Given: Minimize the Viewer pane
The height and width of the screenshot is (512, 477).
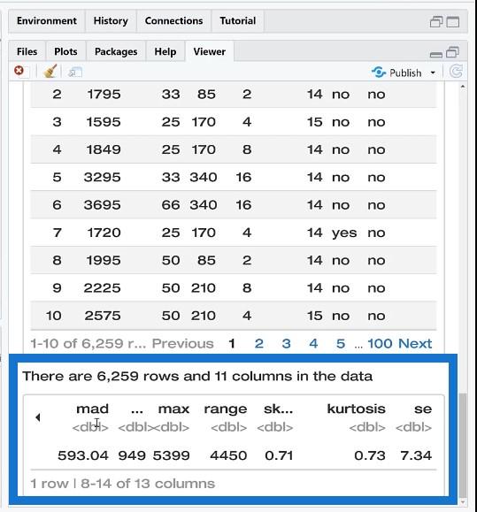Looking at the screenshot, I should (x=435, y=55).
